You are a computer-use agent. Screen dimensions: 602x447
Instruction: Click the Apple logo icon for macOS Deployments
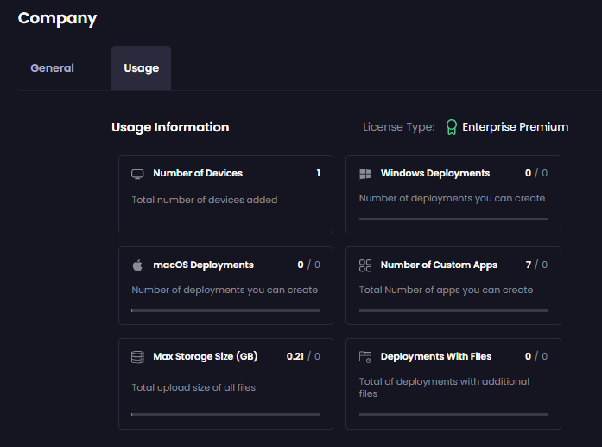(x=137, y=265)
